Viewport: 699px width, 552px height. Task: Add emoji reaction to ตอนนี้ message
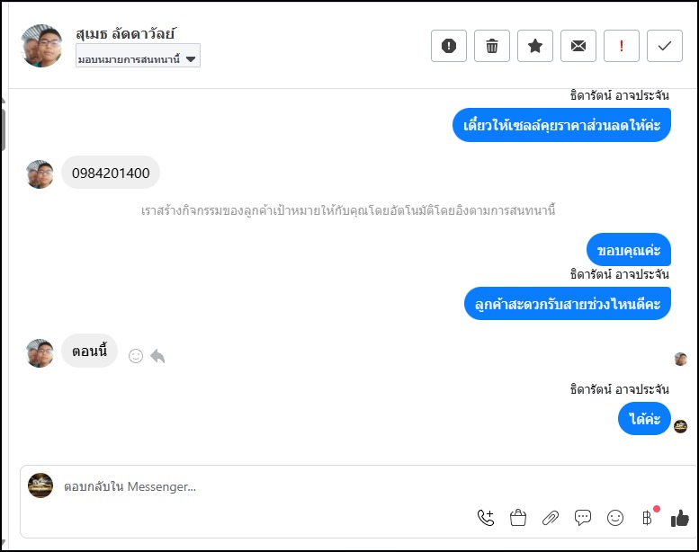click(136, 356)
